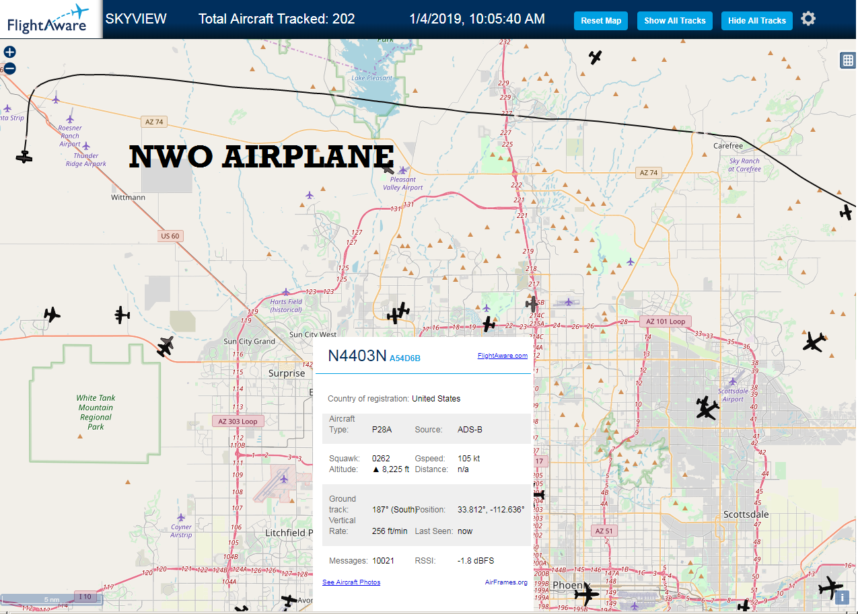Click the Reset Map button
The height and width of the screenshot is (614, 858).
coord(601,21)
